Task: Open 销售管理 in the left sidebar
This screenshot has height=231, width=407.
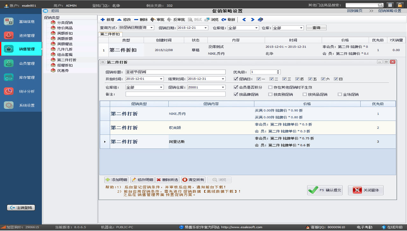Action: pos(21,49)
